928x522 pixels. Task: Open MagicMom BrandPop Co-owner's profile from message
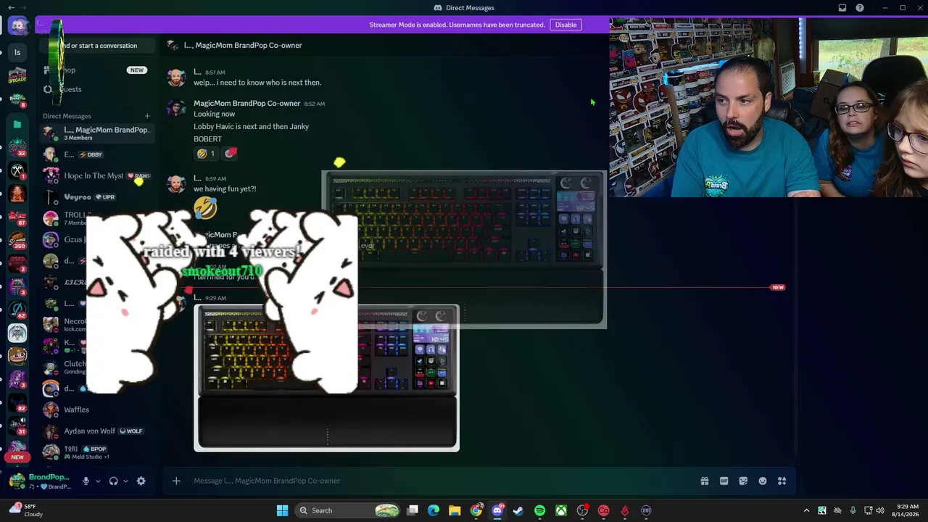[x=246, y=103]
